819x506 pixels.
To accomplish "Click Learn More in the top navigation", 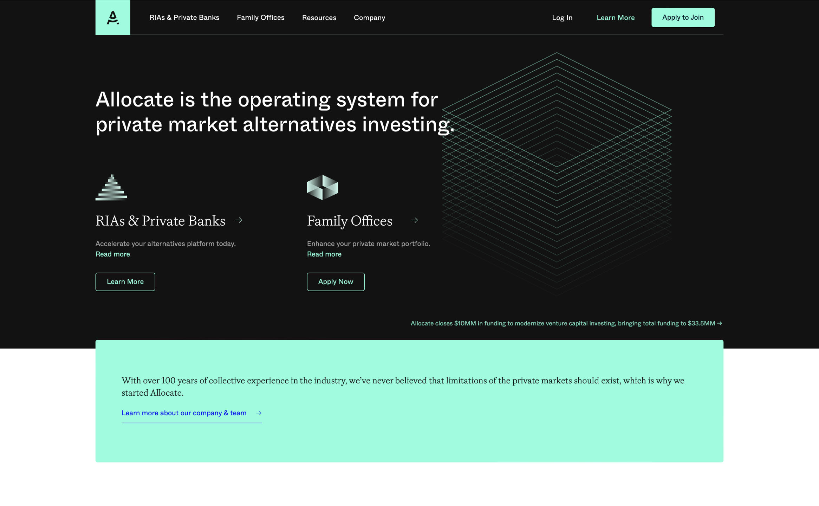I will (x=616, y=18).
